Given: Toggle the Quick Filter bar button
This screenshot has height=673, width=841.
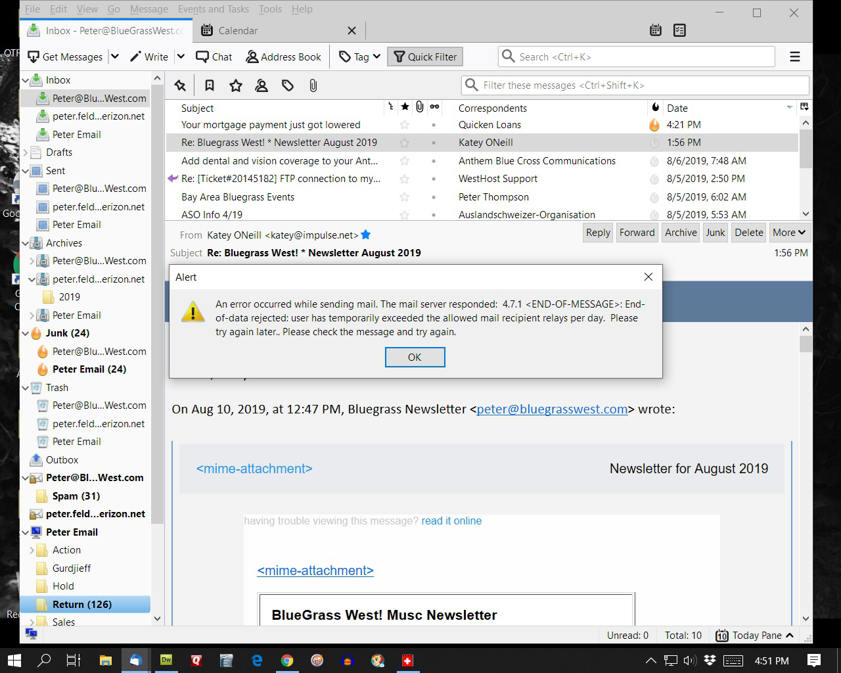Looking at the screenshot, I should tap(425, 57).
